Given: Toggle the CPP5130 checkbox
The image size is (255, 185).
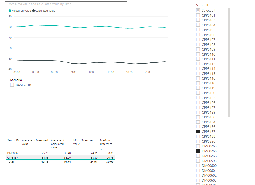Looking at the screenshot, I should pyautogui.click(x=198, y=117).
